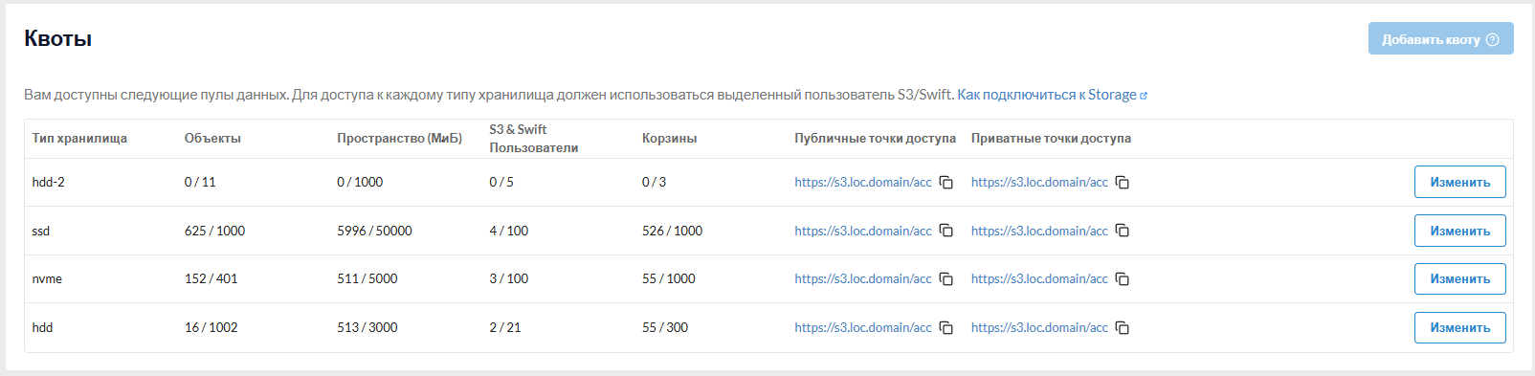Click the Тип хранилища column header
Screen dimensions: 1535x376
pos(79,139)
